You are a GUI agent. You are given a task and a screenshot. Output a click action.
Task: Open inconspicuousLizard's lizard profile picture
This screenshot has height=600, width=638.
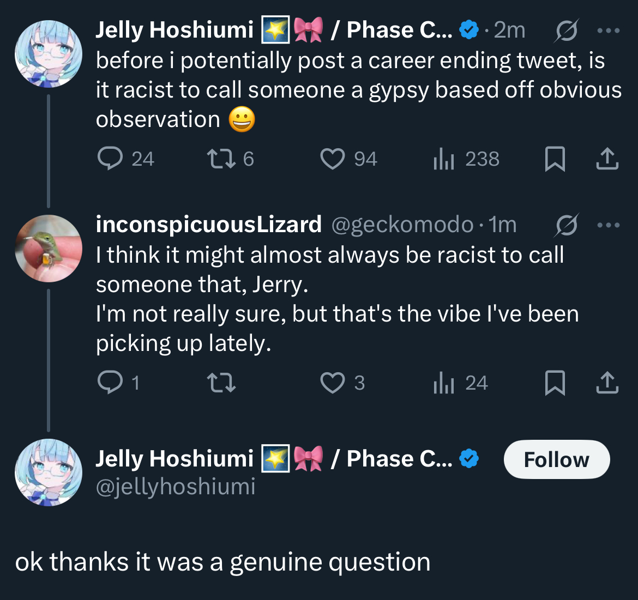pyautogui.click(x=49, y=249)
